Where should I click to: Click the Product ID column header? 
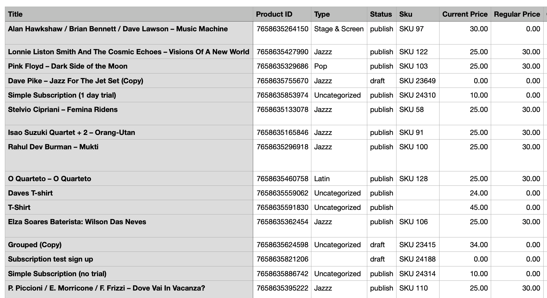(274, 14)
